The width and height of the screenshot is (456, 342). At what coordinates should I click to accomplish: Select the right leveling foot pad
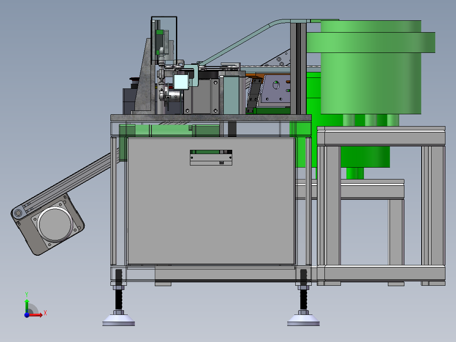point(303,320)
